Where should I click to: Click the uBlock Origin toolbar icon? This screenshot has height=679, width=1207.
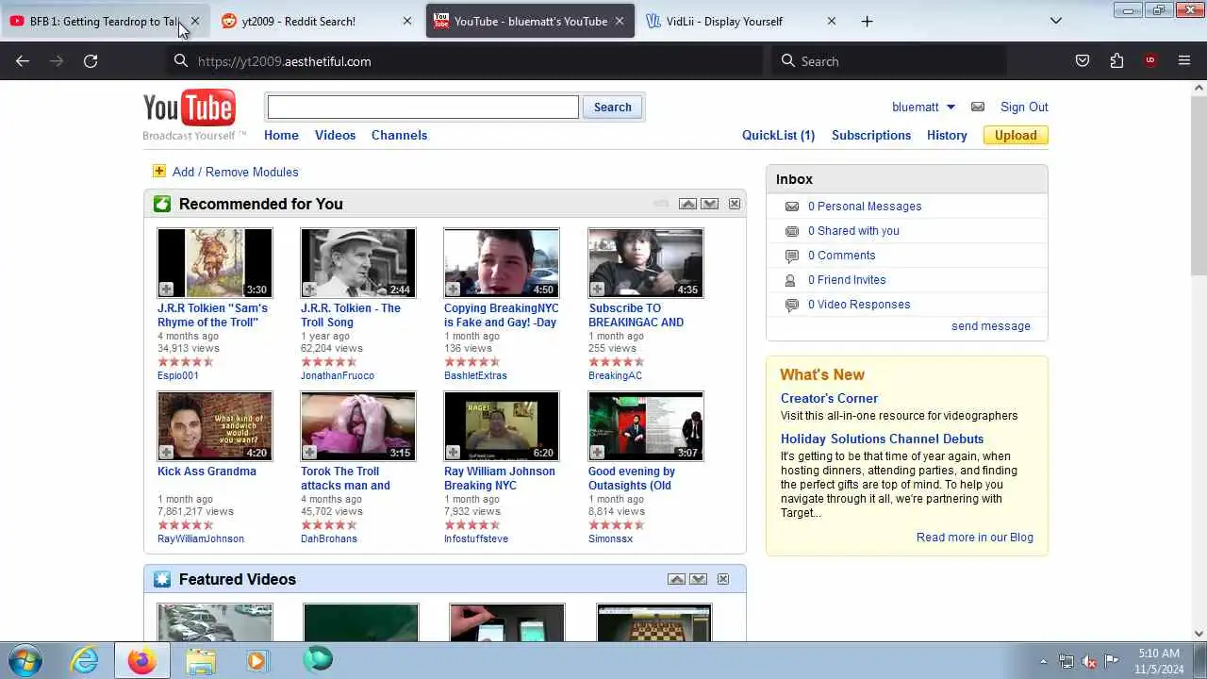[1150, 60]
